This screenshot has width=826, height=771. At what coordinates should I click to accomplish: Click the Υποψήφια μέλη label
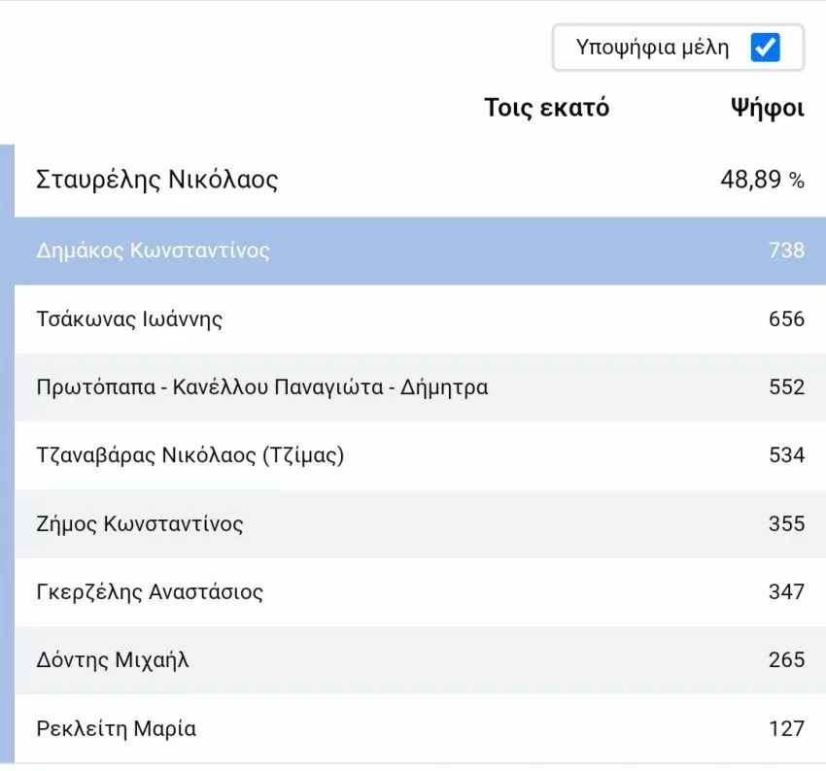[x=652, y=48]
